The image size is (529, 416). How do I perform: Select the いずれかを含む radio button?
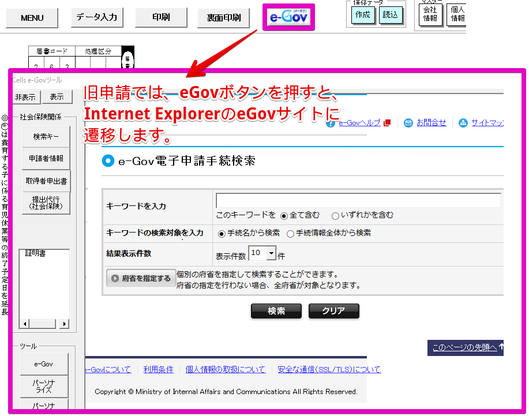[335, 216]
